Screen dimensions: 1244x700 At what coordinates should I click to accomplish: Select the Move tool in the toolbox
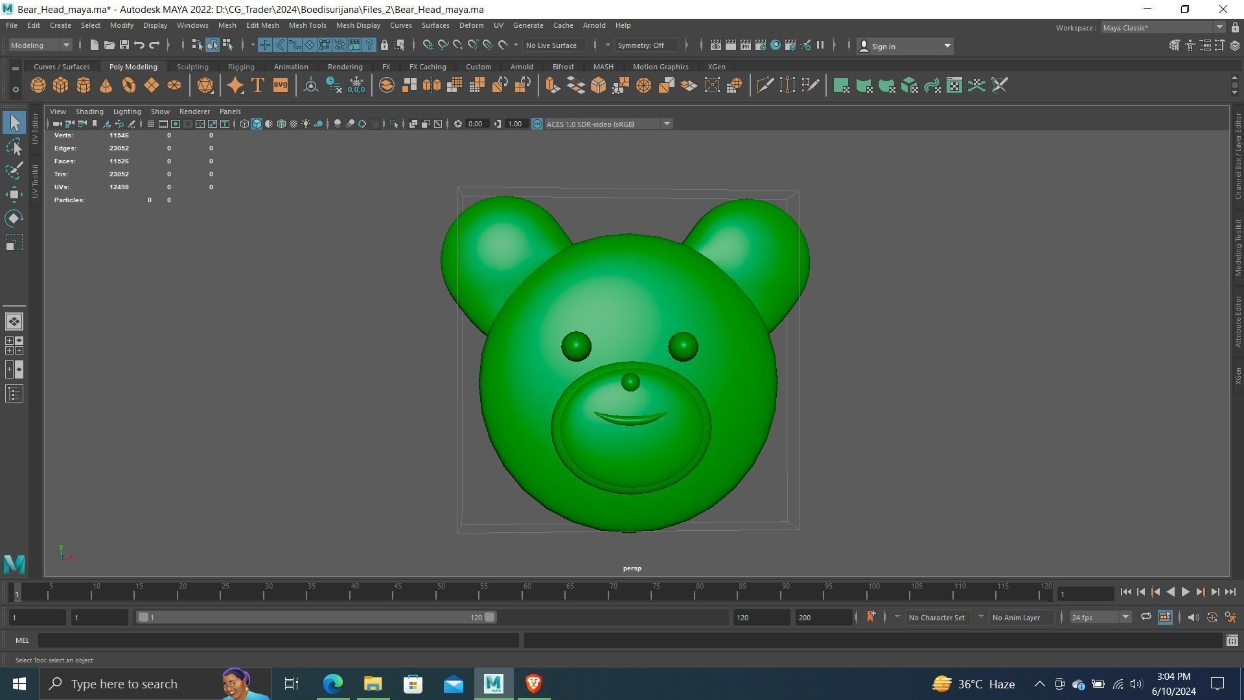point(14,194)
